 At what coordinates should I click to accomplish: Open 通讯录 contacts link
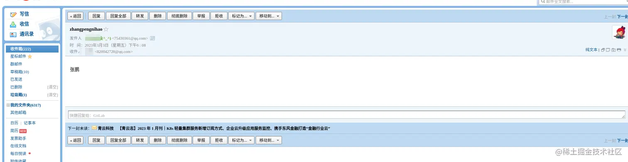tap(27, 34)
